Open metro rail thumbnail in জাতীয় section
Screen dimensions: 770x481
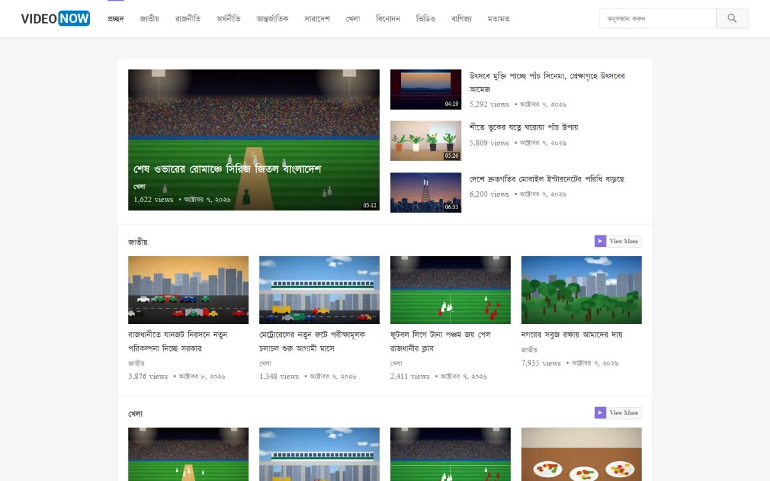point(320,290)
